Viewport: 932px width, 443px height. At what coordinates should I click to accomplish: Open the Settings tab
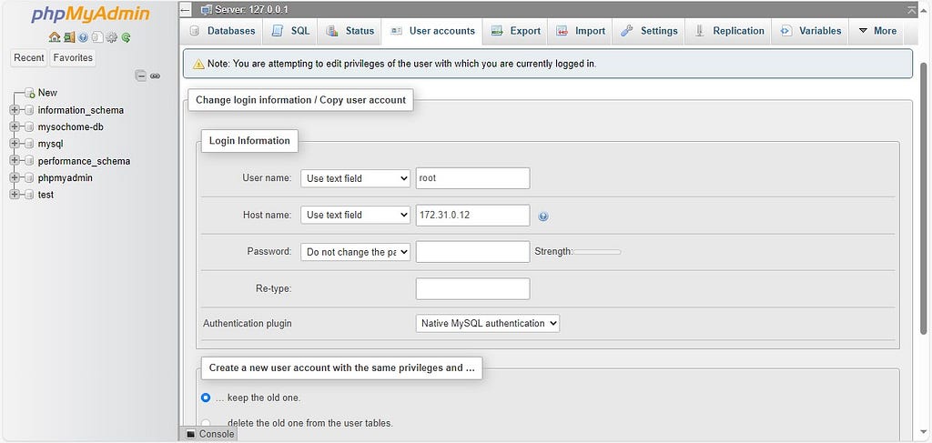click(x=648, y=31)
